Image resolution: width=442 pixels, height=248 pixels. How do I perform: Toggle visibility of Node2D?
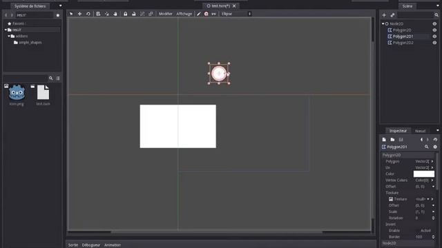click(x=434, y=24)
